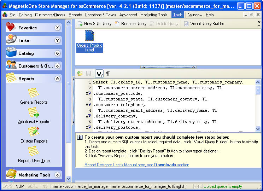
Task: Collapse the sidebar using the upper splitter arrow
Action: click(74, 79)
